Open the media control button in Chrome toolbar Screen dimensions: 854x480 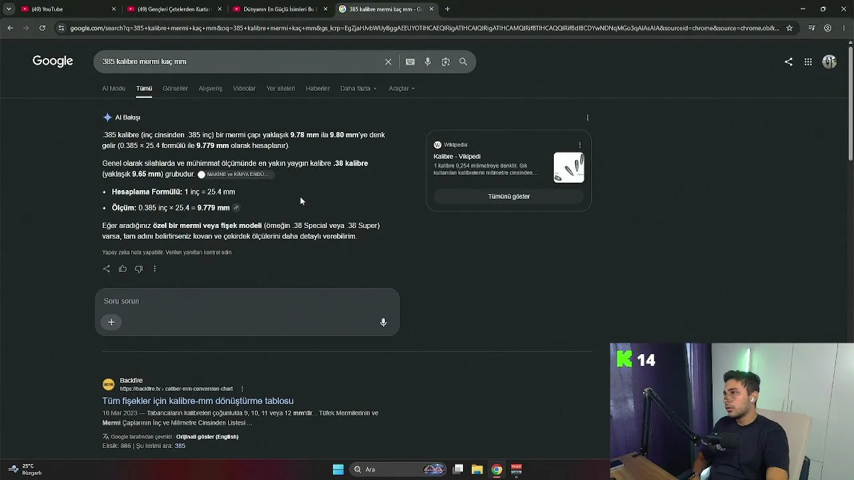coord(811,28)
